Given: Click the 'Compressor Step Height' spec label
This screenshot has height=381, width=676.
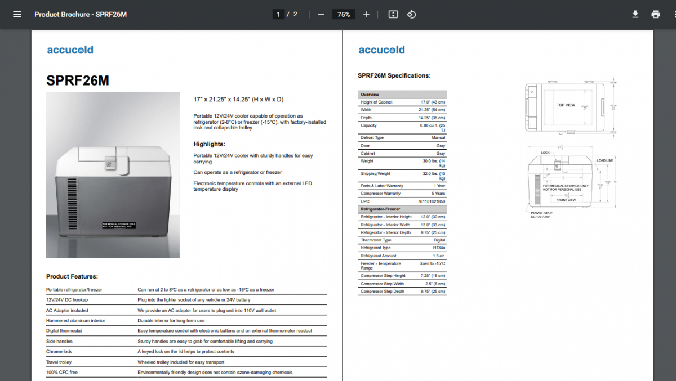Looking at the screenshot, I should point(383,276).
